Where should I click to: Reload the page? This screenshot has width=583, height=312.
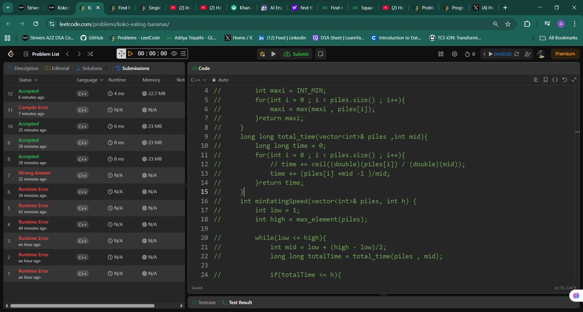pyautogui.click(x=35, y=24)
